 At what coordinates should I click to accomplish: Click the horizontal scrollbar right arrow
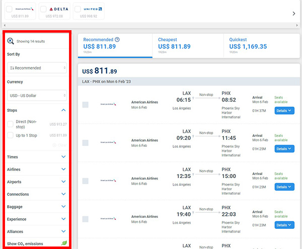pyautogui.click(x=297, y=25)
